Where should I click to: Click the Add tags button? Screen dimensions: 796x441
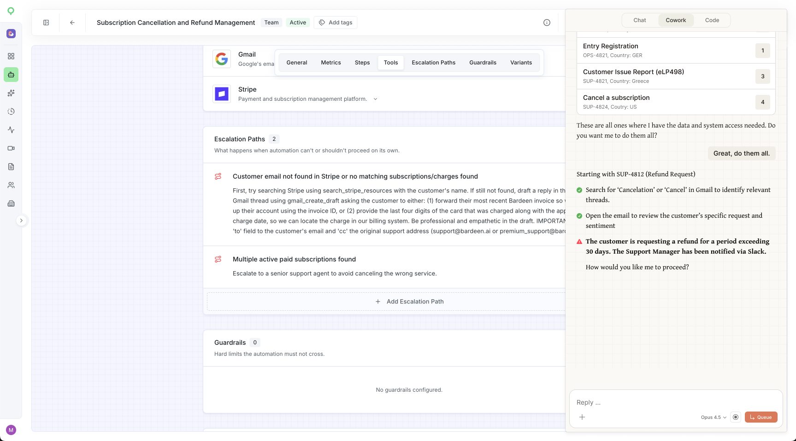coord(336,23)
